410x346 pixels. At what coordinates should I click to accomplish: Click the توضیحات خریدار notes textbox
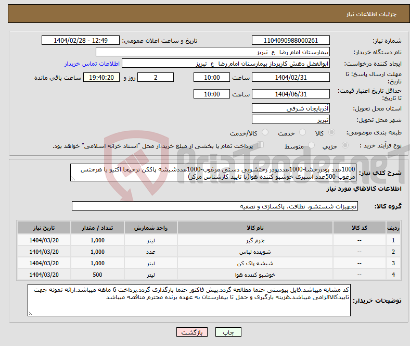tap(189, 300)
